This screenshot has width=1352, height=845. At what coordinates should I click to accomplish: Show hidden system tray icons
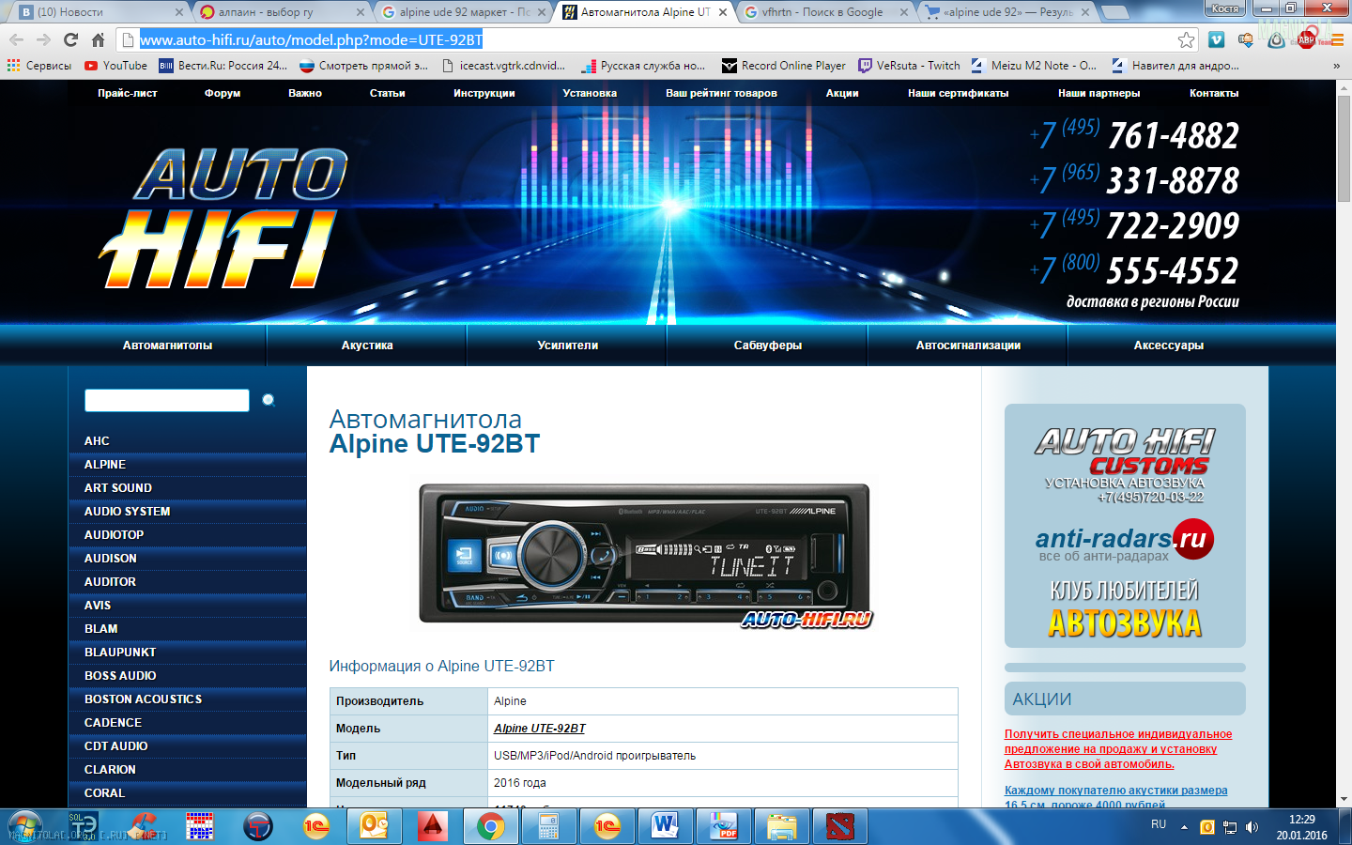tap(1184, 827)
